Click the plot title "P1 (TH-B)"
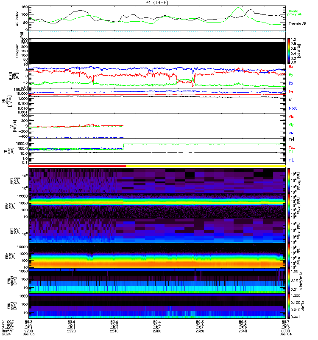The image size is (318, 340). tap(157, 3)
